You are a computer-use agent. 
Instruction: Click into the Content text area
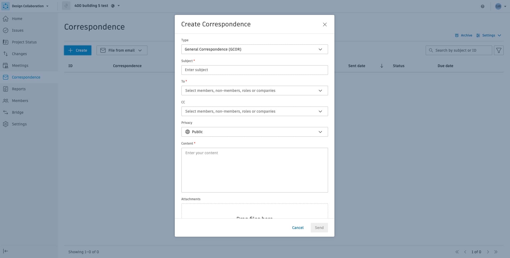tap(254, 170)
